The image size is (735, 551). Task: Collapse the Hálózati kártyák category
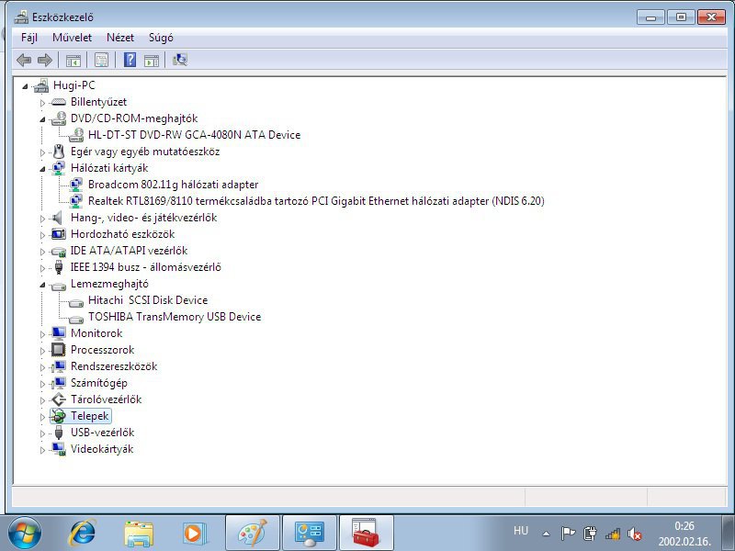tap(42, 169)
